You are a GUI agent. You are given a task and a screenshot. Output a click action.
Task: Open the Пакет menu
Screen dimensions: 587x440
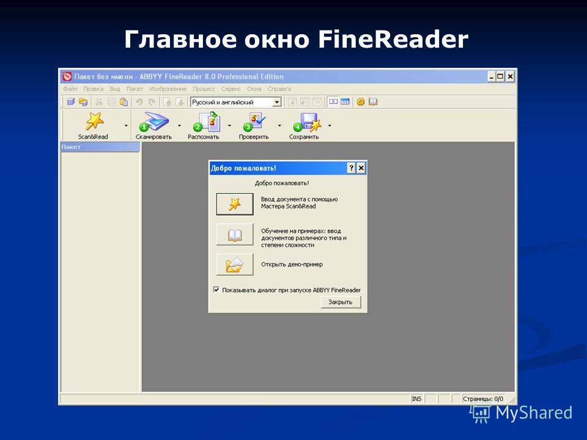tap(135, 89)
